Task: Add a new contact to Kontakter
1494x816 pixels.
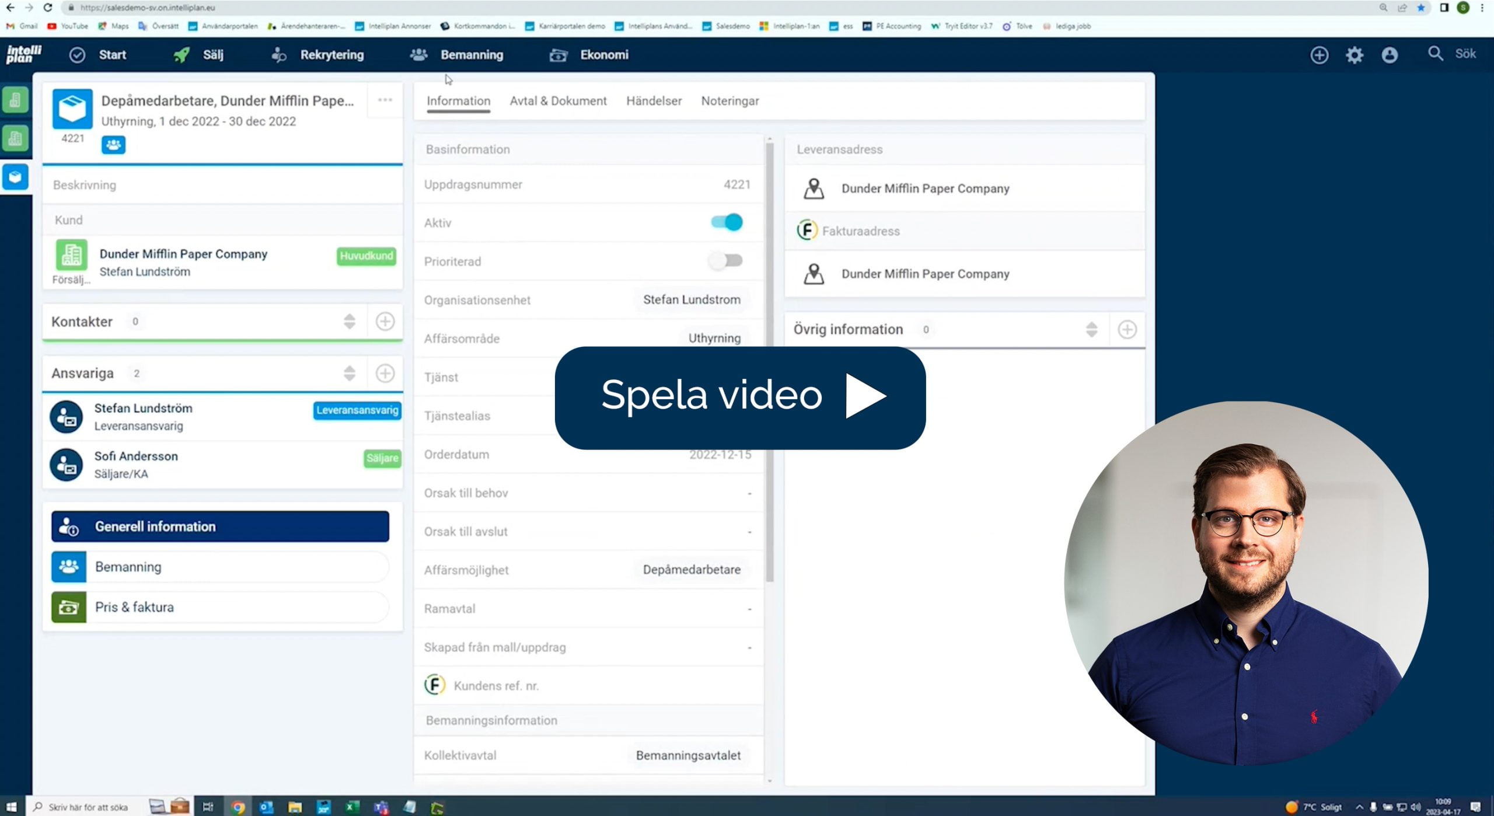Action: [385, 321]
